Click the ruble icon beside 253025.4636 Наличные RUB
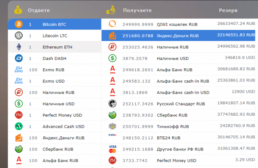The image size is (258, 168). click(112, 47)
